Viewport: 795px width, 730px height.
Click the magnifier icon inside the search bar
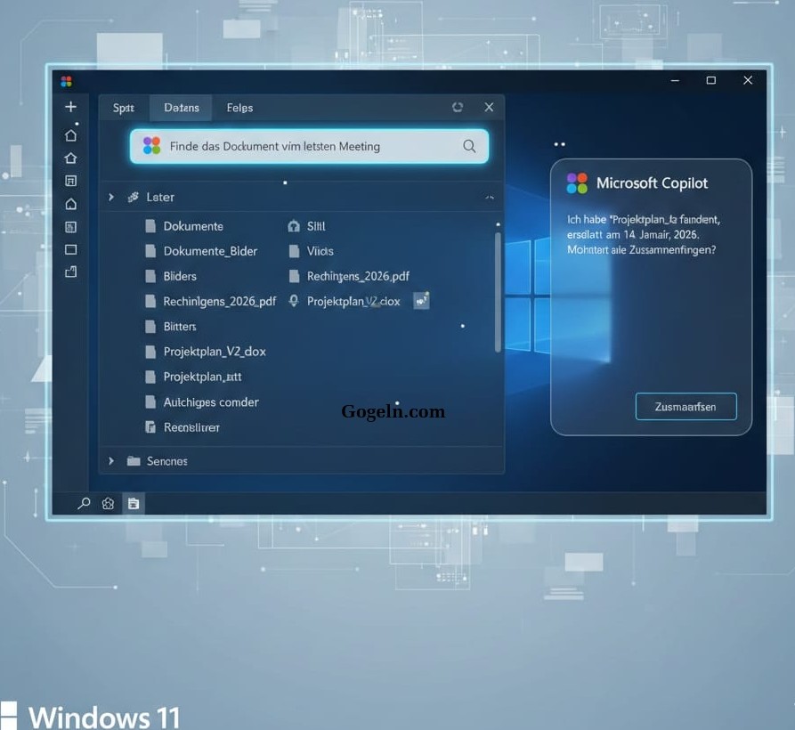coord(469,146)
